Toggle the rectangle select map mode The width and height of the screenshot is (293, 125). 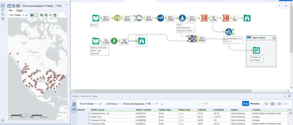click(x=36, y=15)
